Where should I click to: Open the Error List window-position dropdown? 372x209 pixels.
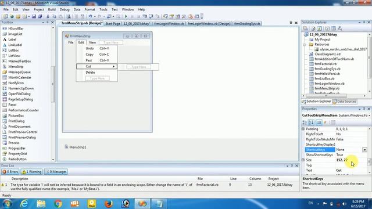pyautogui.click(x=287, y=165)
